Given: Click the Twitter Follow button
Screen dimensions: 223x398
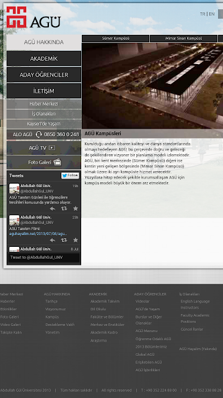Looking at the screenshot, I should click(x=70, y=175).
